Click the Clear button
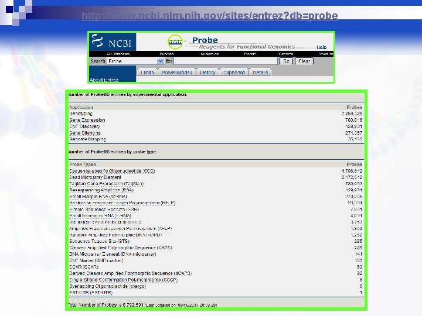The width and height of the screenshot is (422, 316). 304,61
